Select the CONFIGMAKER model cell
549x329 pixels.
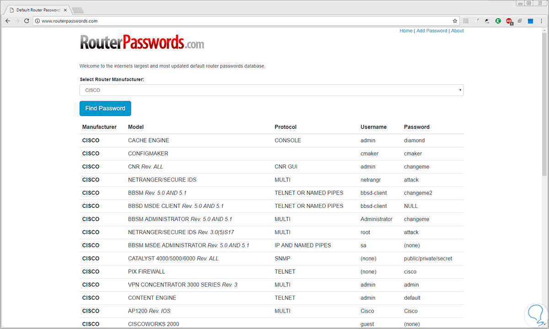[x=148, y=154]
